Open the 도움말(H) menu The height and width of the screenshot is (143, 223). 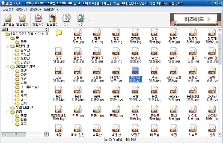click(51, 9)
